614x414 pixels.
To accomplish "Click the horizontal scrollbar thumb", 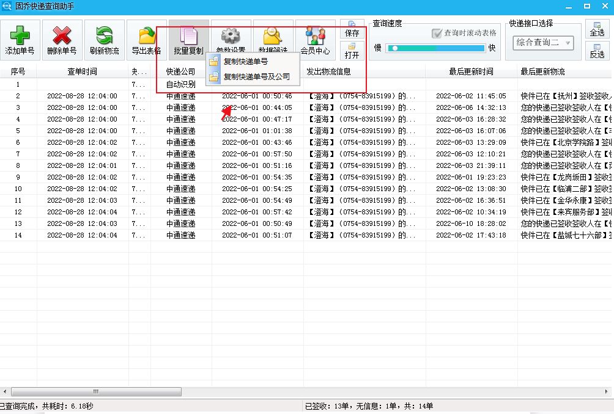I will pyautogui.click(x=96, y=391).
